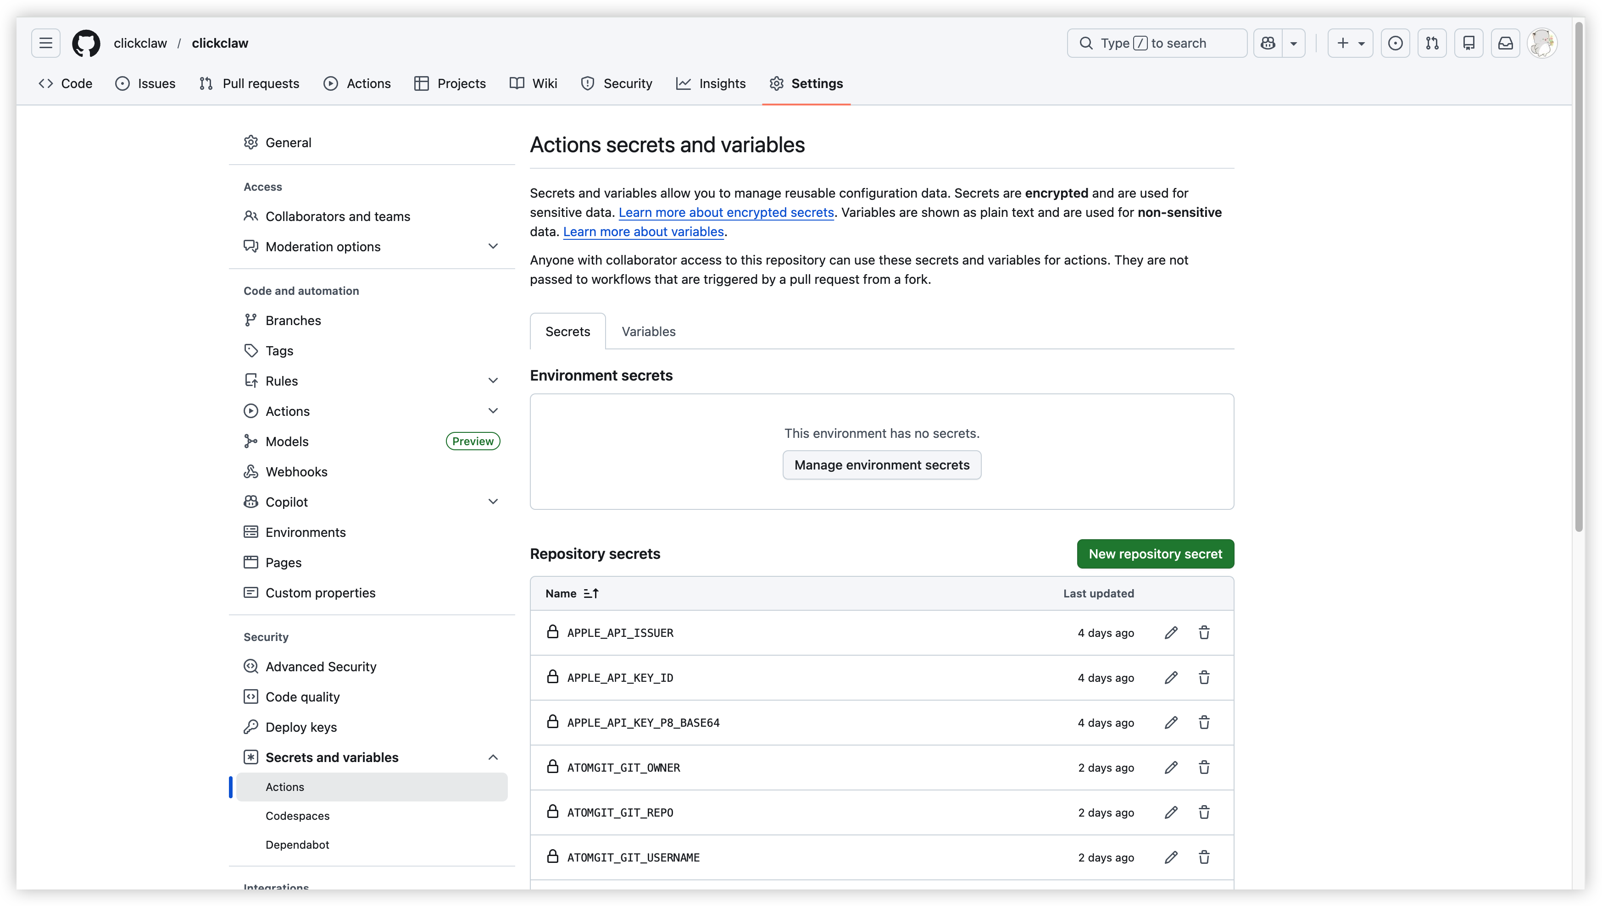Open Code quality settings
Viewport: 1602px width, 906px height.
pos(372,697)
